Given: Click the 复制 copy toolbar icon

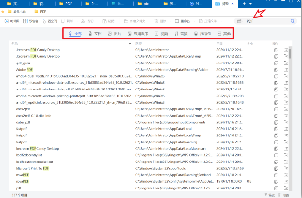Looking at the screenshot, I should (63, 21).
